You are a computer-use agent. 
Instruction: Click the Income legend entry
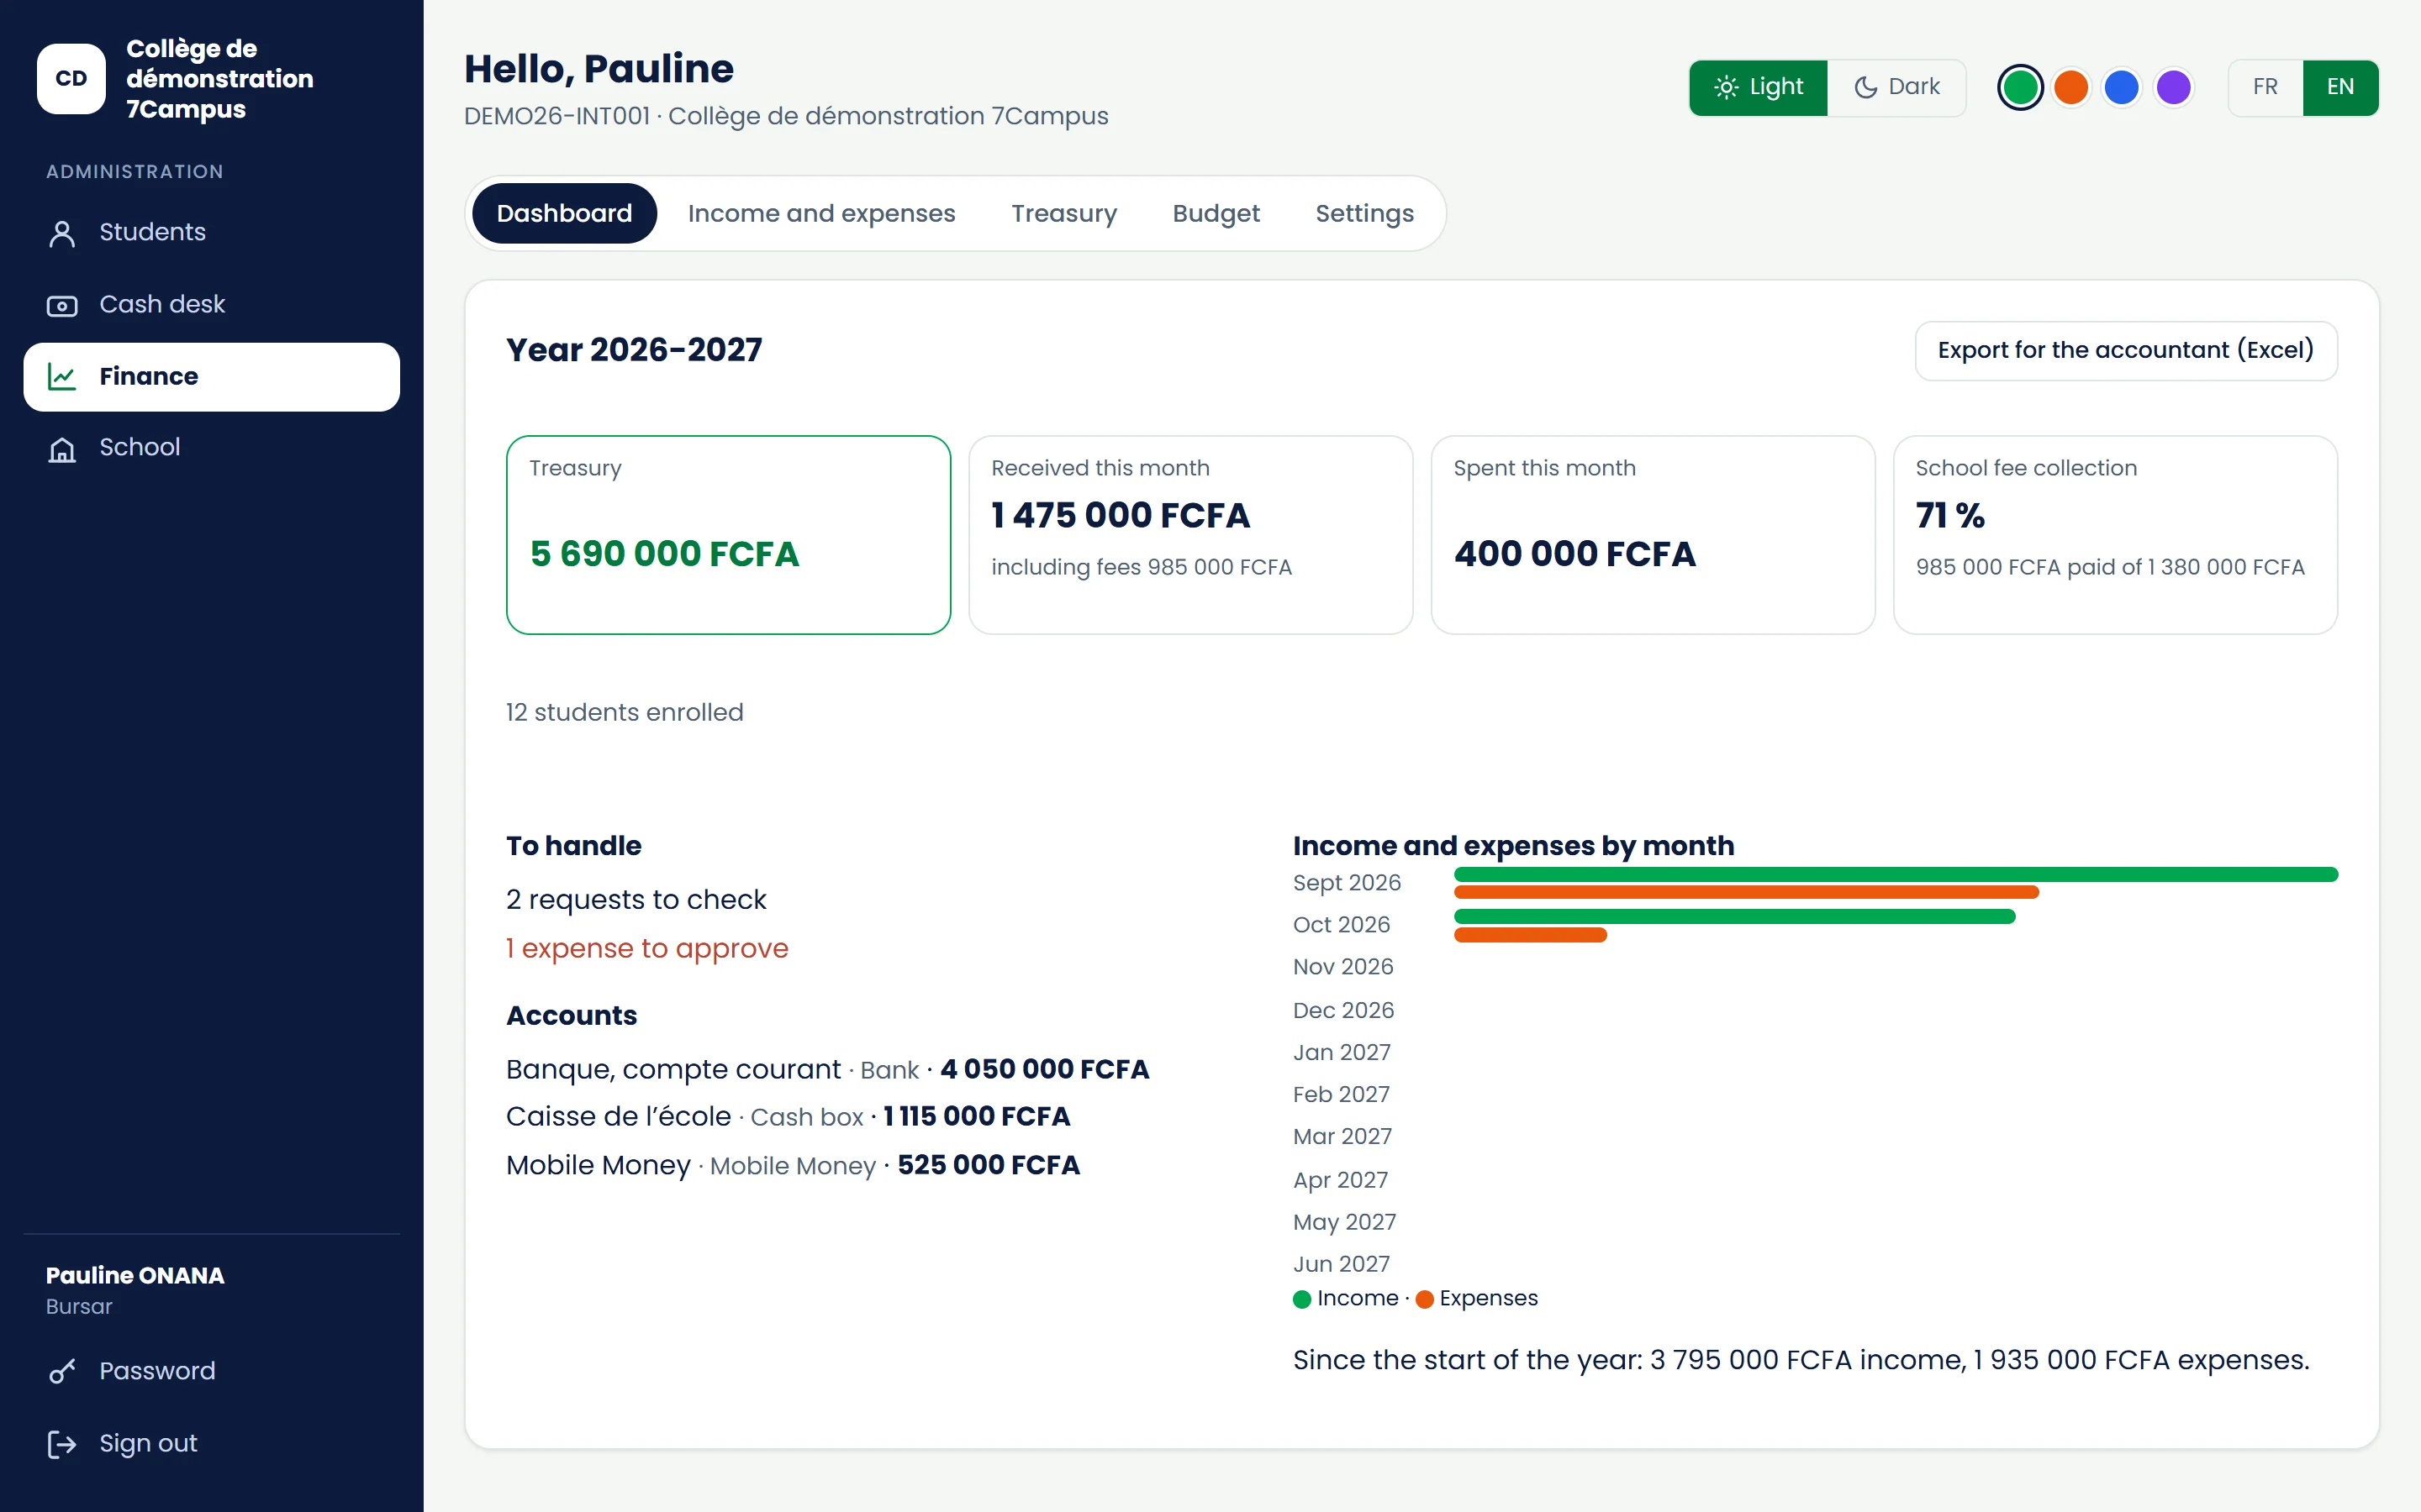click(x=1346, y=1298)
